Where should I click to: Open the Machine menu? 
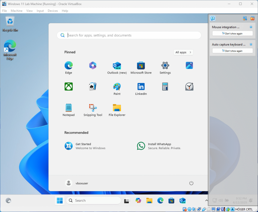point(17,11)
